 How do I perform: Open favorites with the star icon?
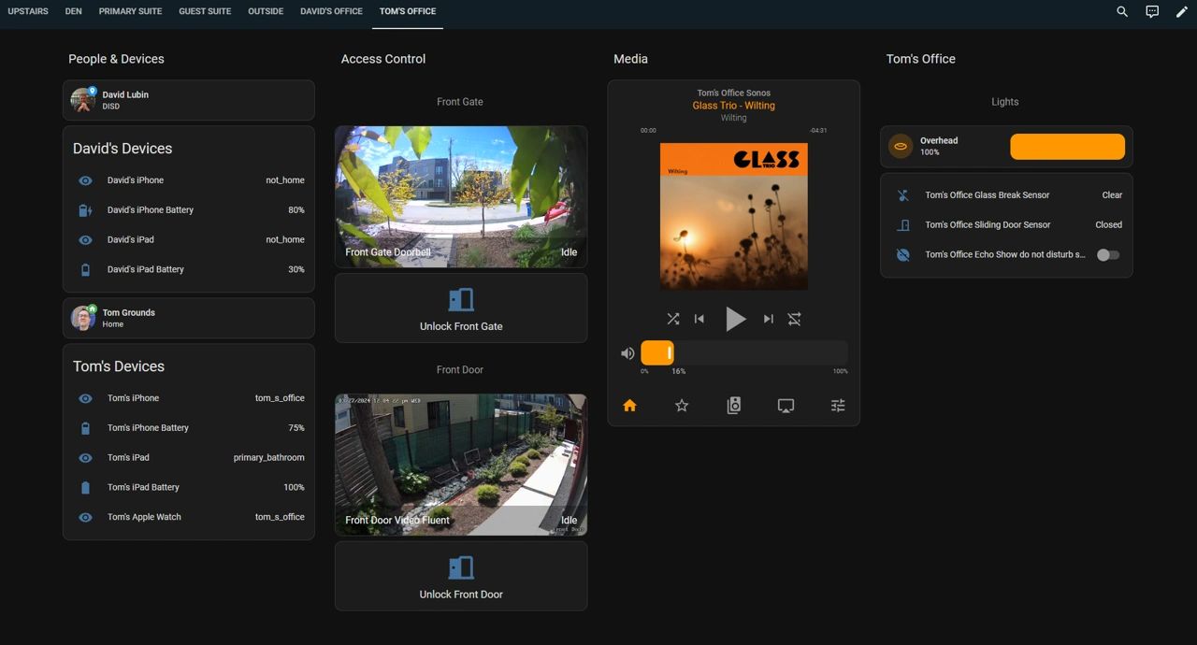click(x=682, y=405)
